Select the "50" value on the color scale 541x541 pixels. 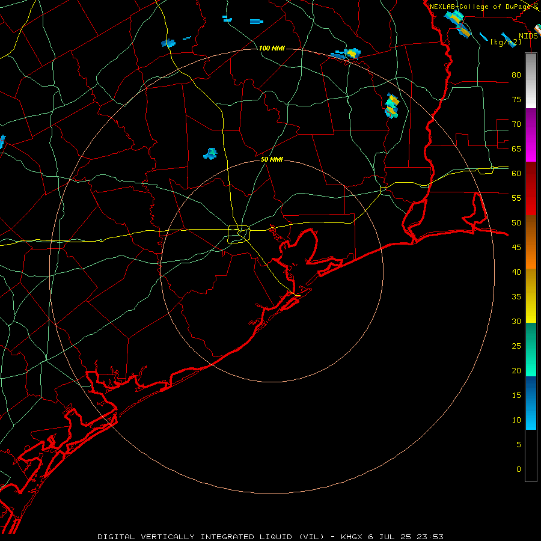click(516, 222)
